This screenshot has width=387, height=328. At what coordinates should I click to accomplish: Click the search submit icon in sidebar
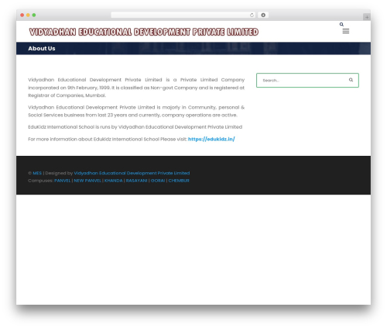(x=351, y=80)
